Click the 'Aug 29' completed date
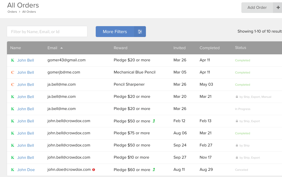 tap(206, 169)
